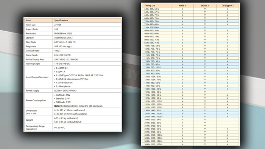Select the "Aspect Ratio" label

(32, 29)
